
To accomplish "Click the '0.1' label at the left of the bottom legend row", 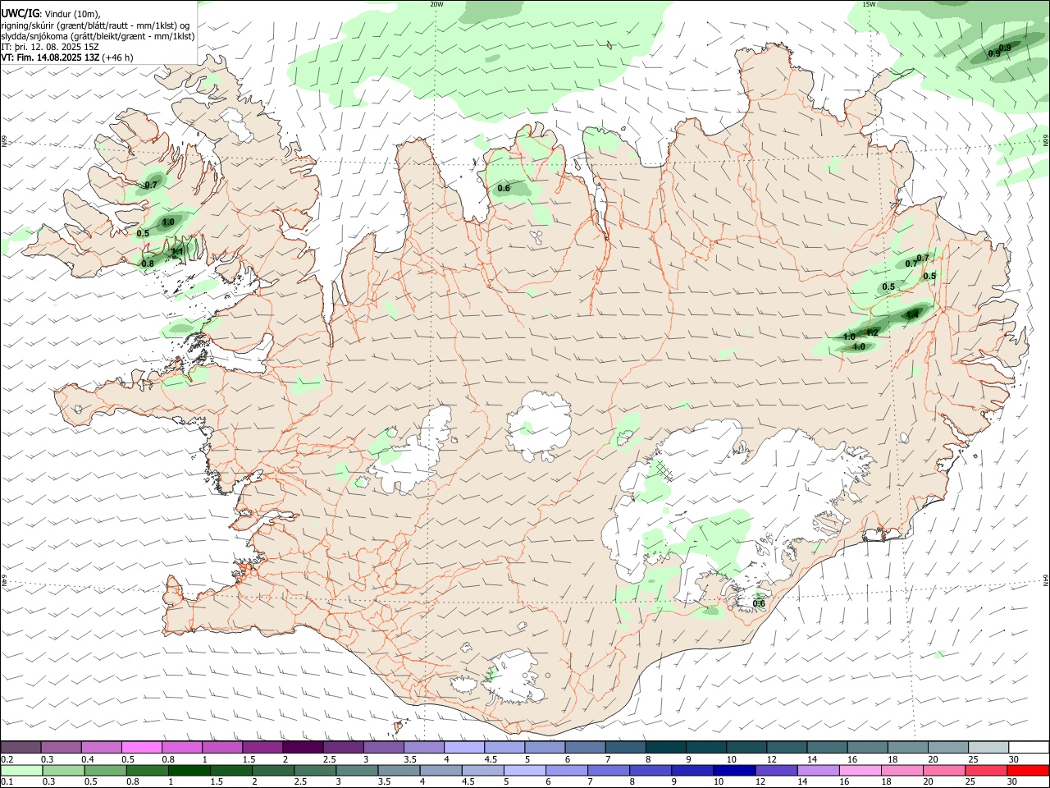I will 7,781.
